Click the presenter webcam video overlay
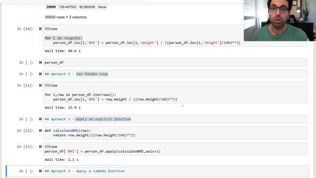Image resolution: width=316 pixels, height=178 pixels. click(280, 20)
